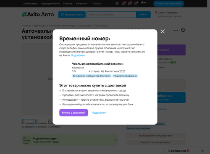210x154 pixels.
Task: Go to Запчасти и аксессуары breadcrumb
Action: coord(62,26)
